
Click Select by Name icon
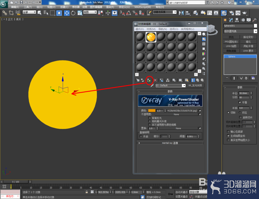(x=46, y=13)
